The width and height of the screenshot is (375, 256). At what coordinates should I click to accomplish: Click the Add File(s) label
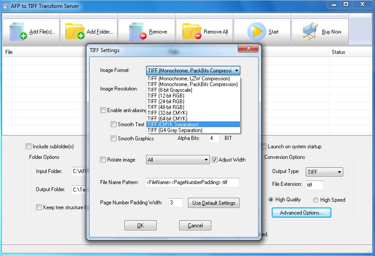click(x=42, y=32)
